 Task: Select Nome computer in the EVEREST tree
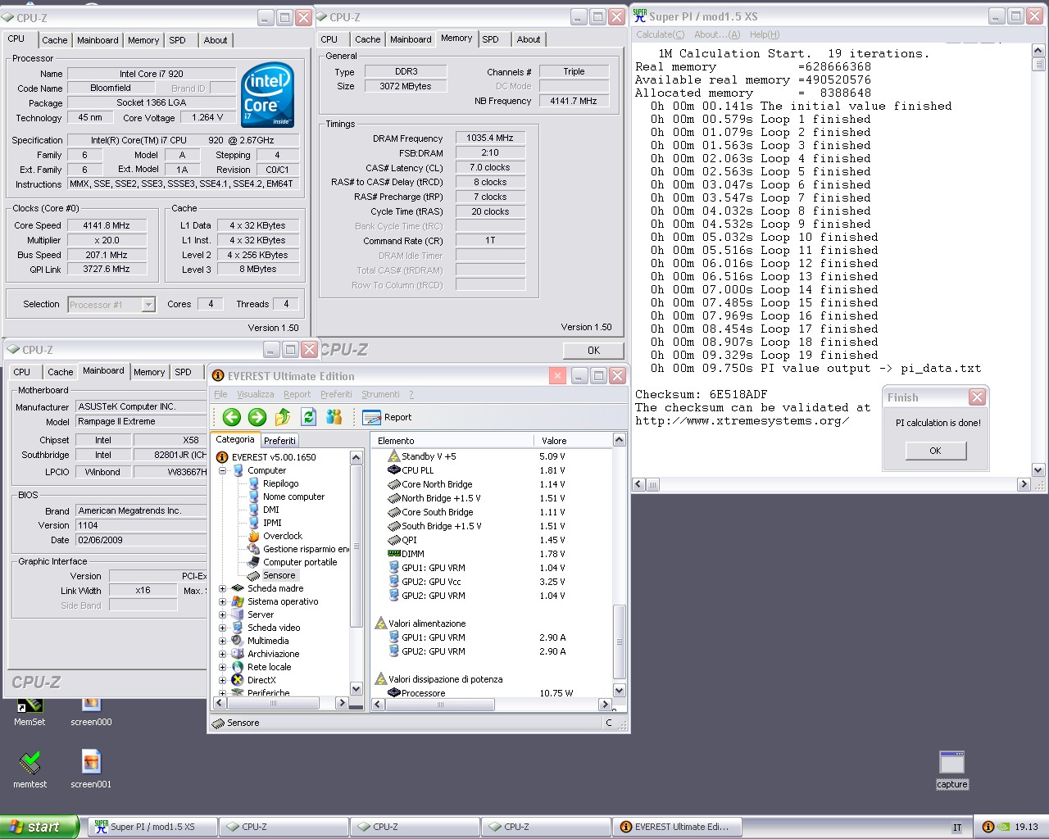(293, 497)
